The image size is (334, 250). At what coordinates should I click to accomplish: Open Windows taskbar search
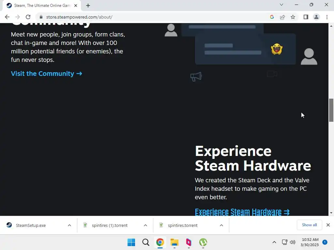(146, 242)
